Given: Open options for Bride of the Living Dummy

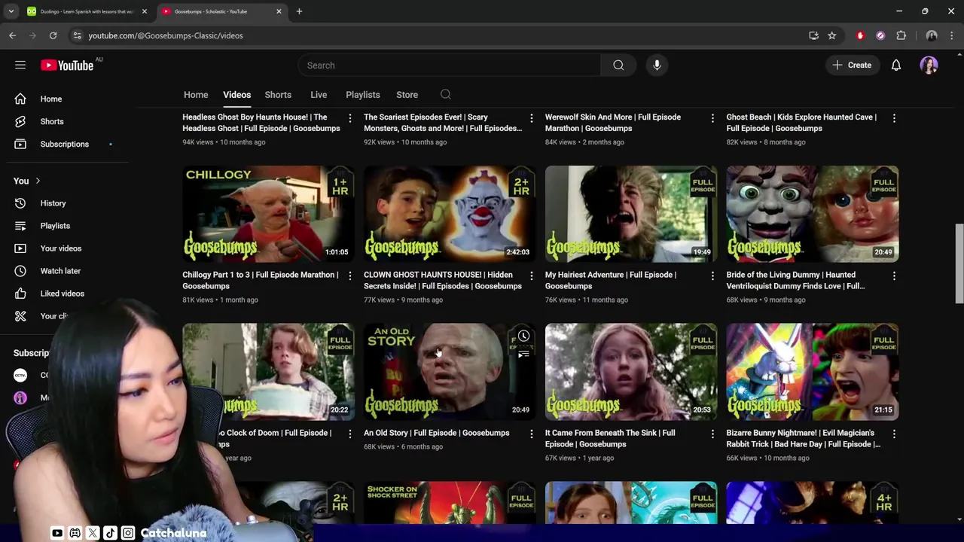Looking at the screenshot, I should pyautogui.click(x=894, y=276).
